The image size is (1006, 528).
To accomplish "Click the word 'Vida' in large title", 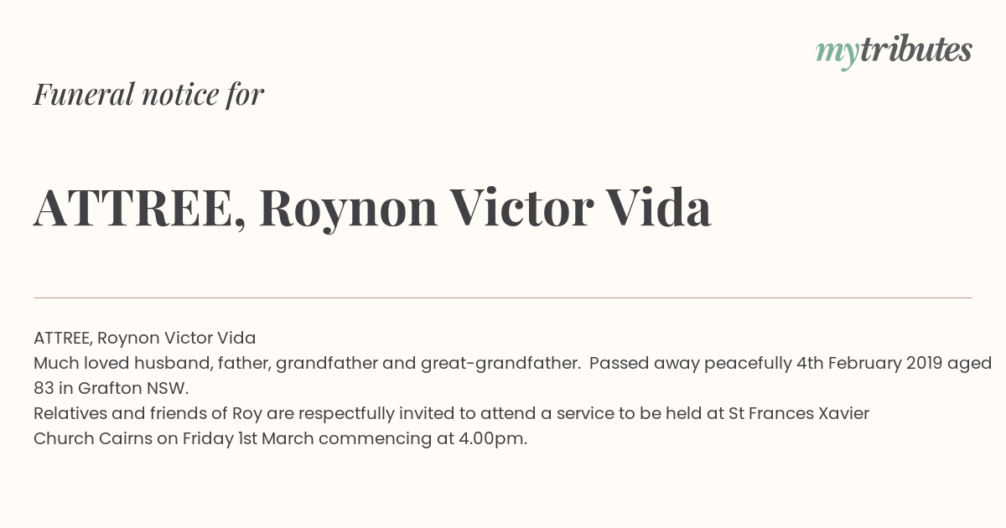I will click(x=658, y=208).
